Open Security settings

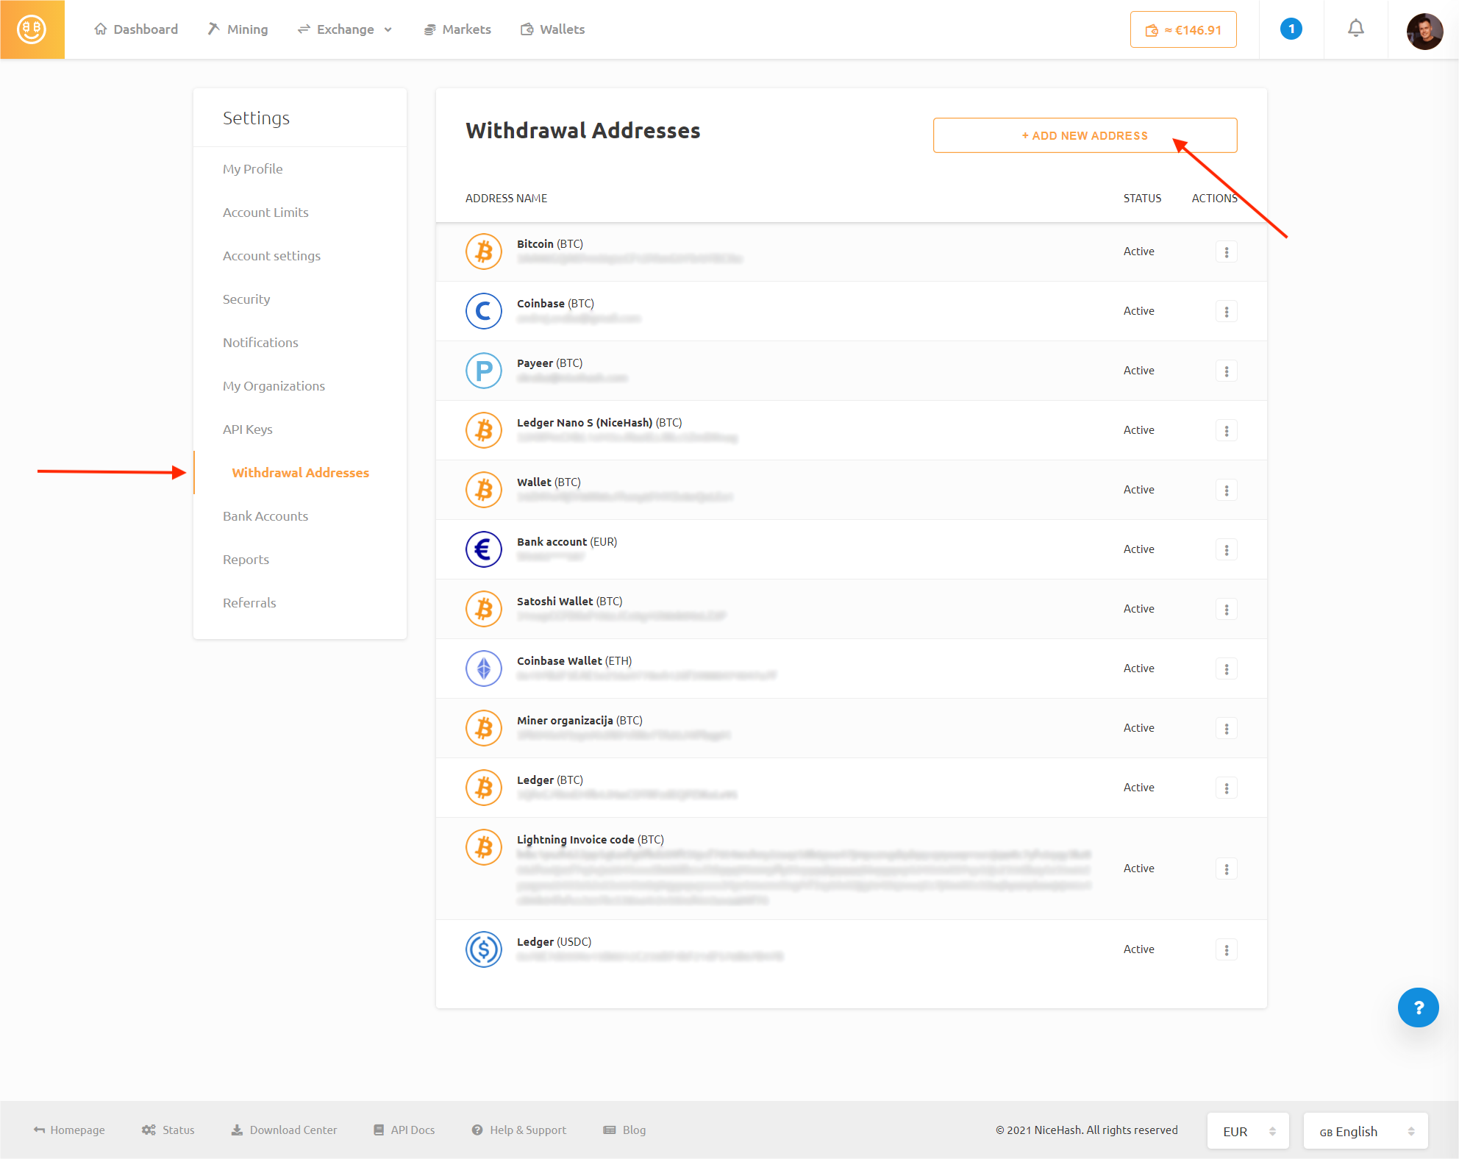tap(246, 299)
